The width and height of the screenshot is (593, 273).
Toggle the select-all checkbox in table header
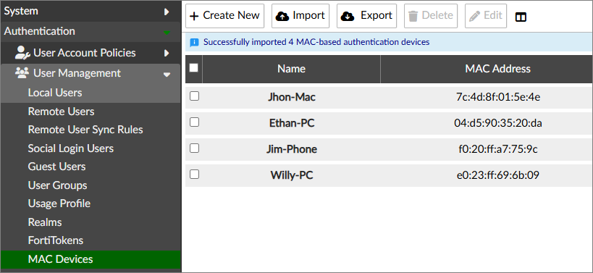193,67
